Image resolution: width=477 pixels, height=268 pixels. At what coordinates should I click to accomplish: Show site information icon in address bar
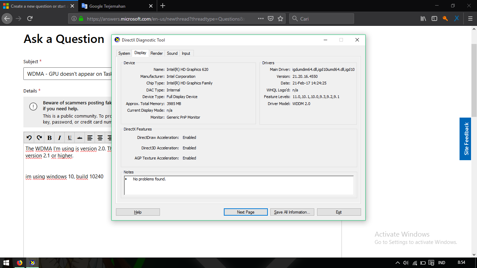(74, 18)
